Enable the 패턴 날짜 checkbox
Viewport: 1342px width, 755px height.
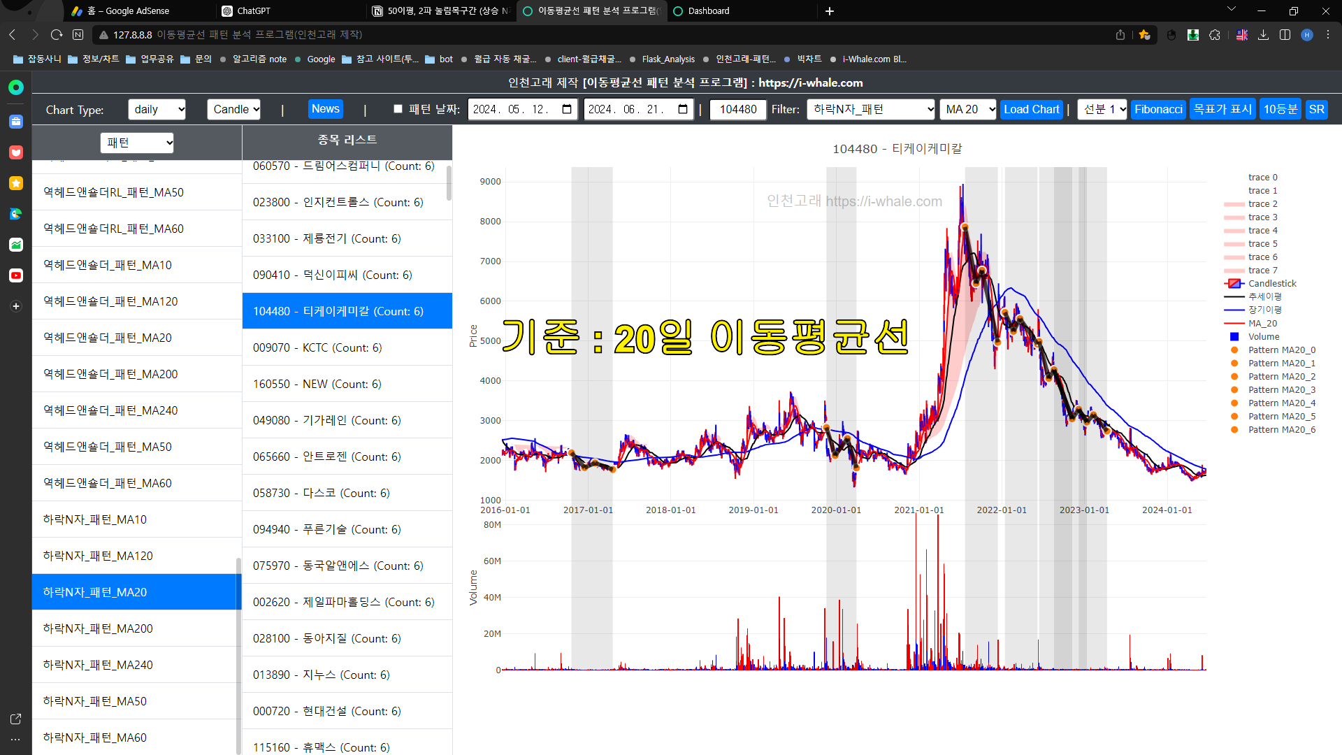click(x=398, y=109)
